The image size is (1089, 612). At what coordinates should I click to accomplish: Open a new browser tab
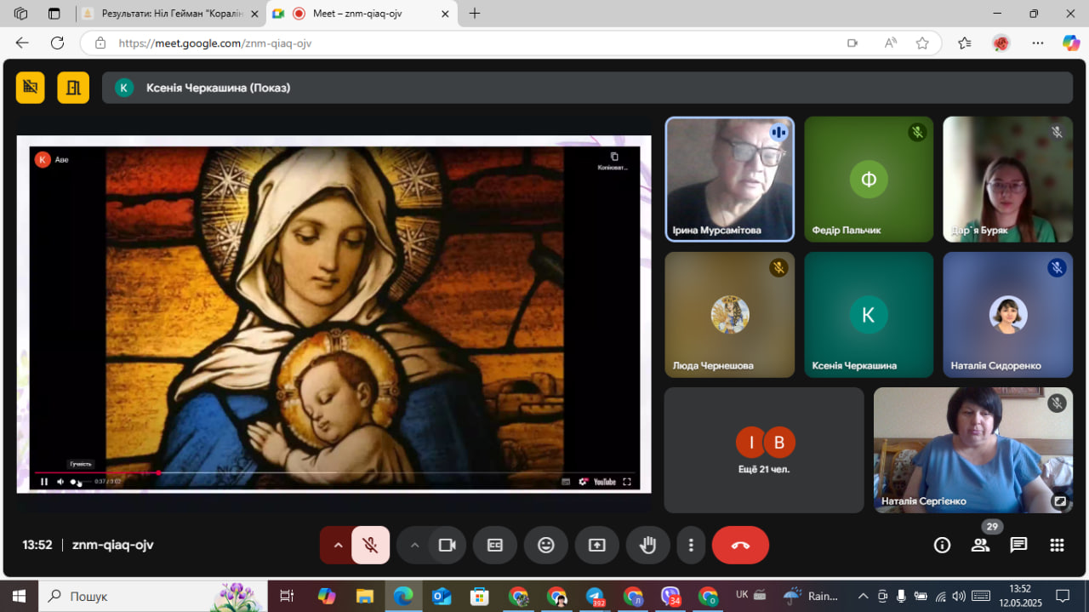475,14
